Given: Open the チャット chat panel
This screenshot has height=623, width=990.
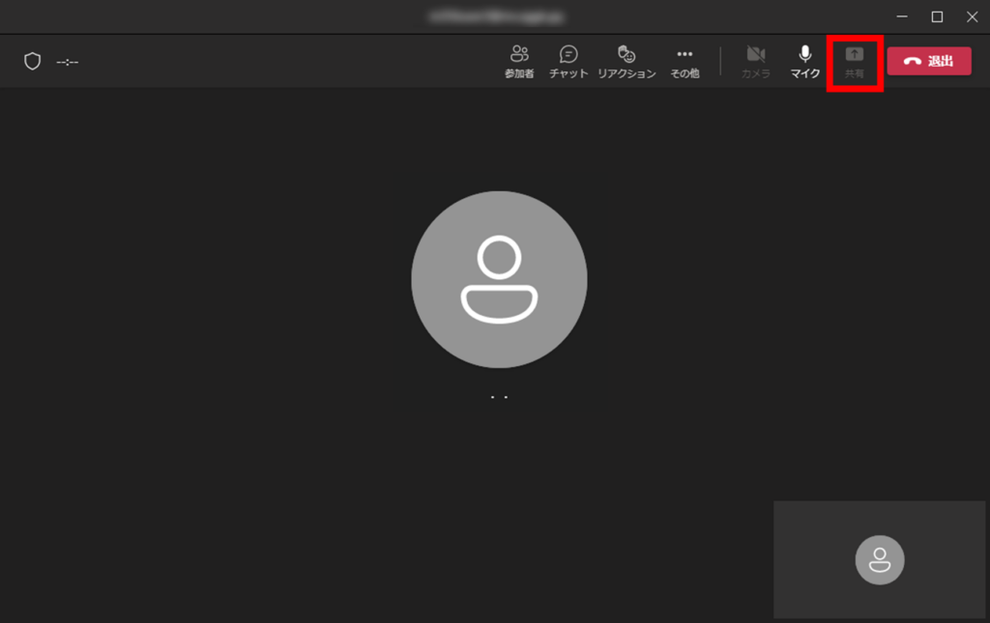Looking at the screenshot, I should tap(568, 62).
